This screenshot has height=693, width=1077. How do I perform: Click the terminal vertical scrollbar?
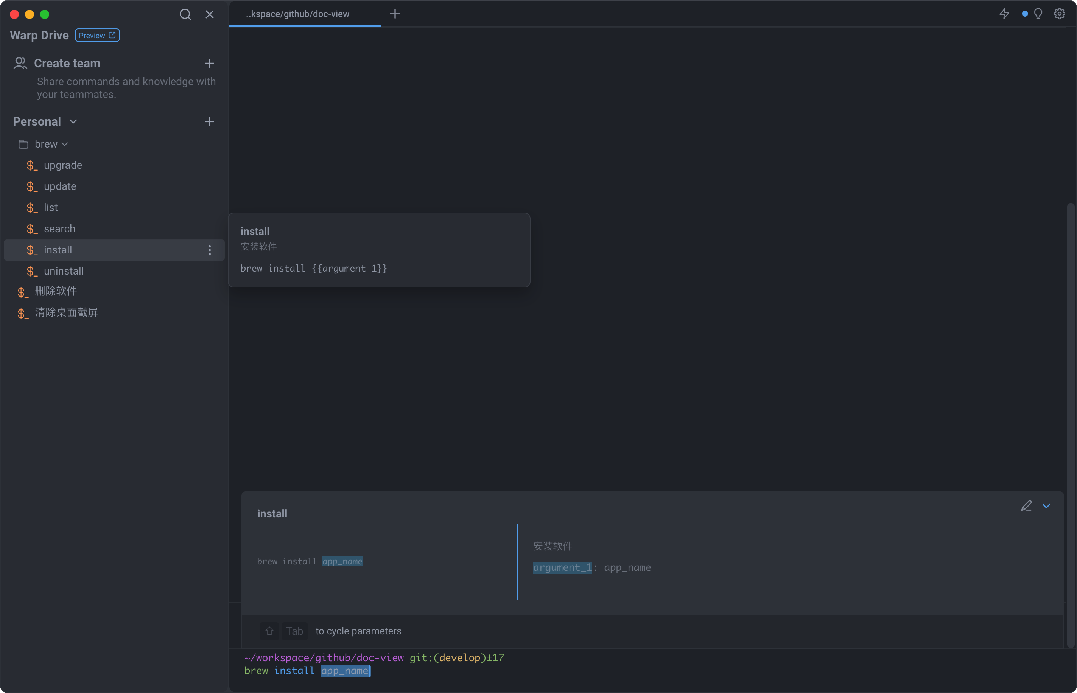tap(1071, 425)
